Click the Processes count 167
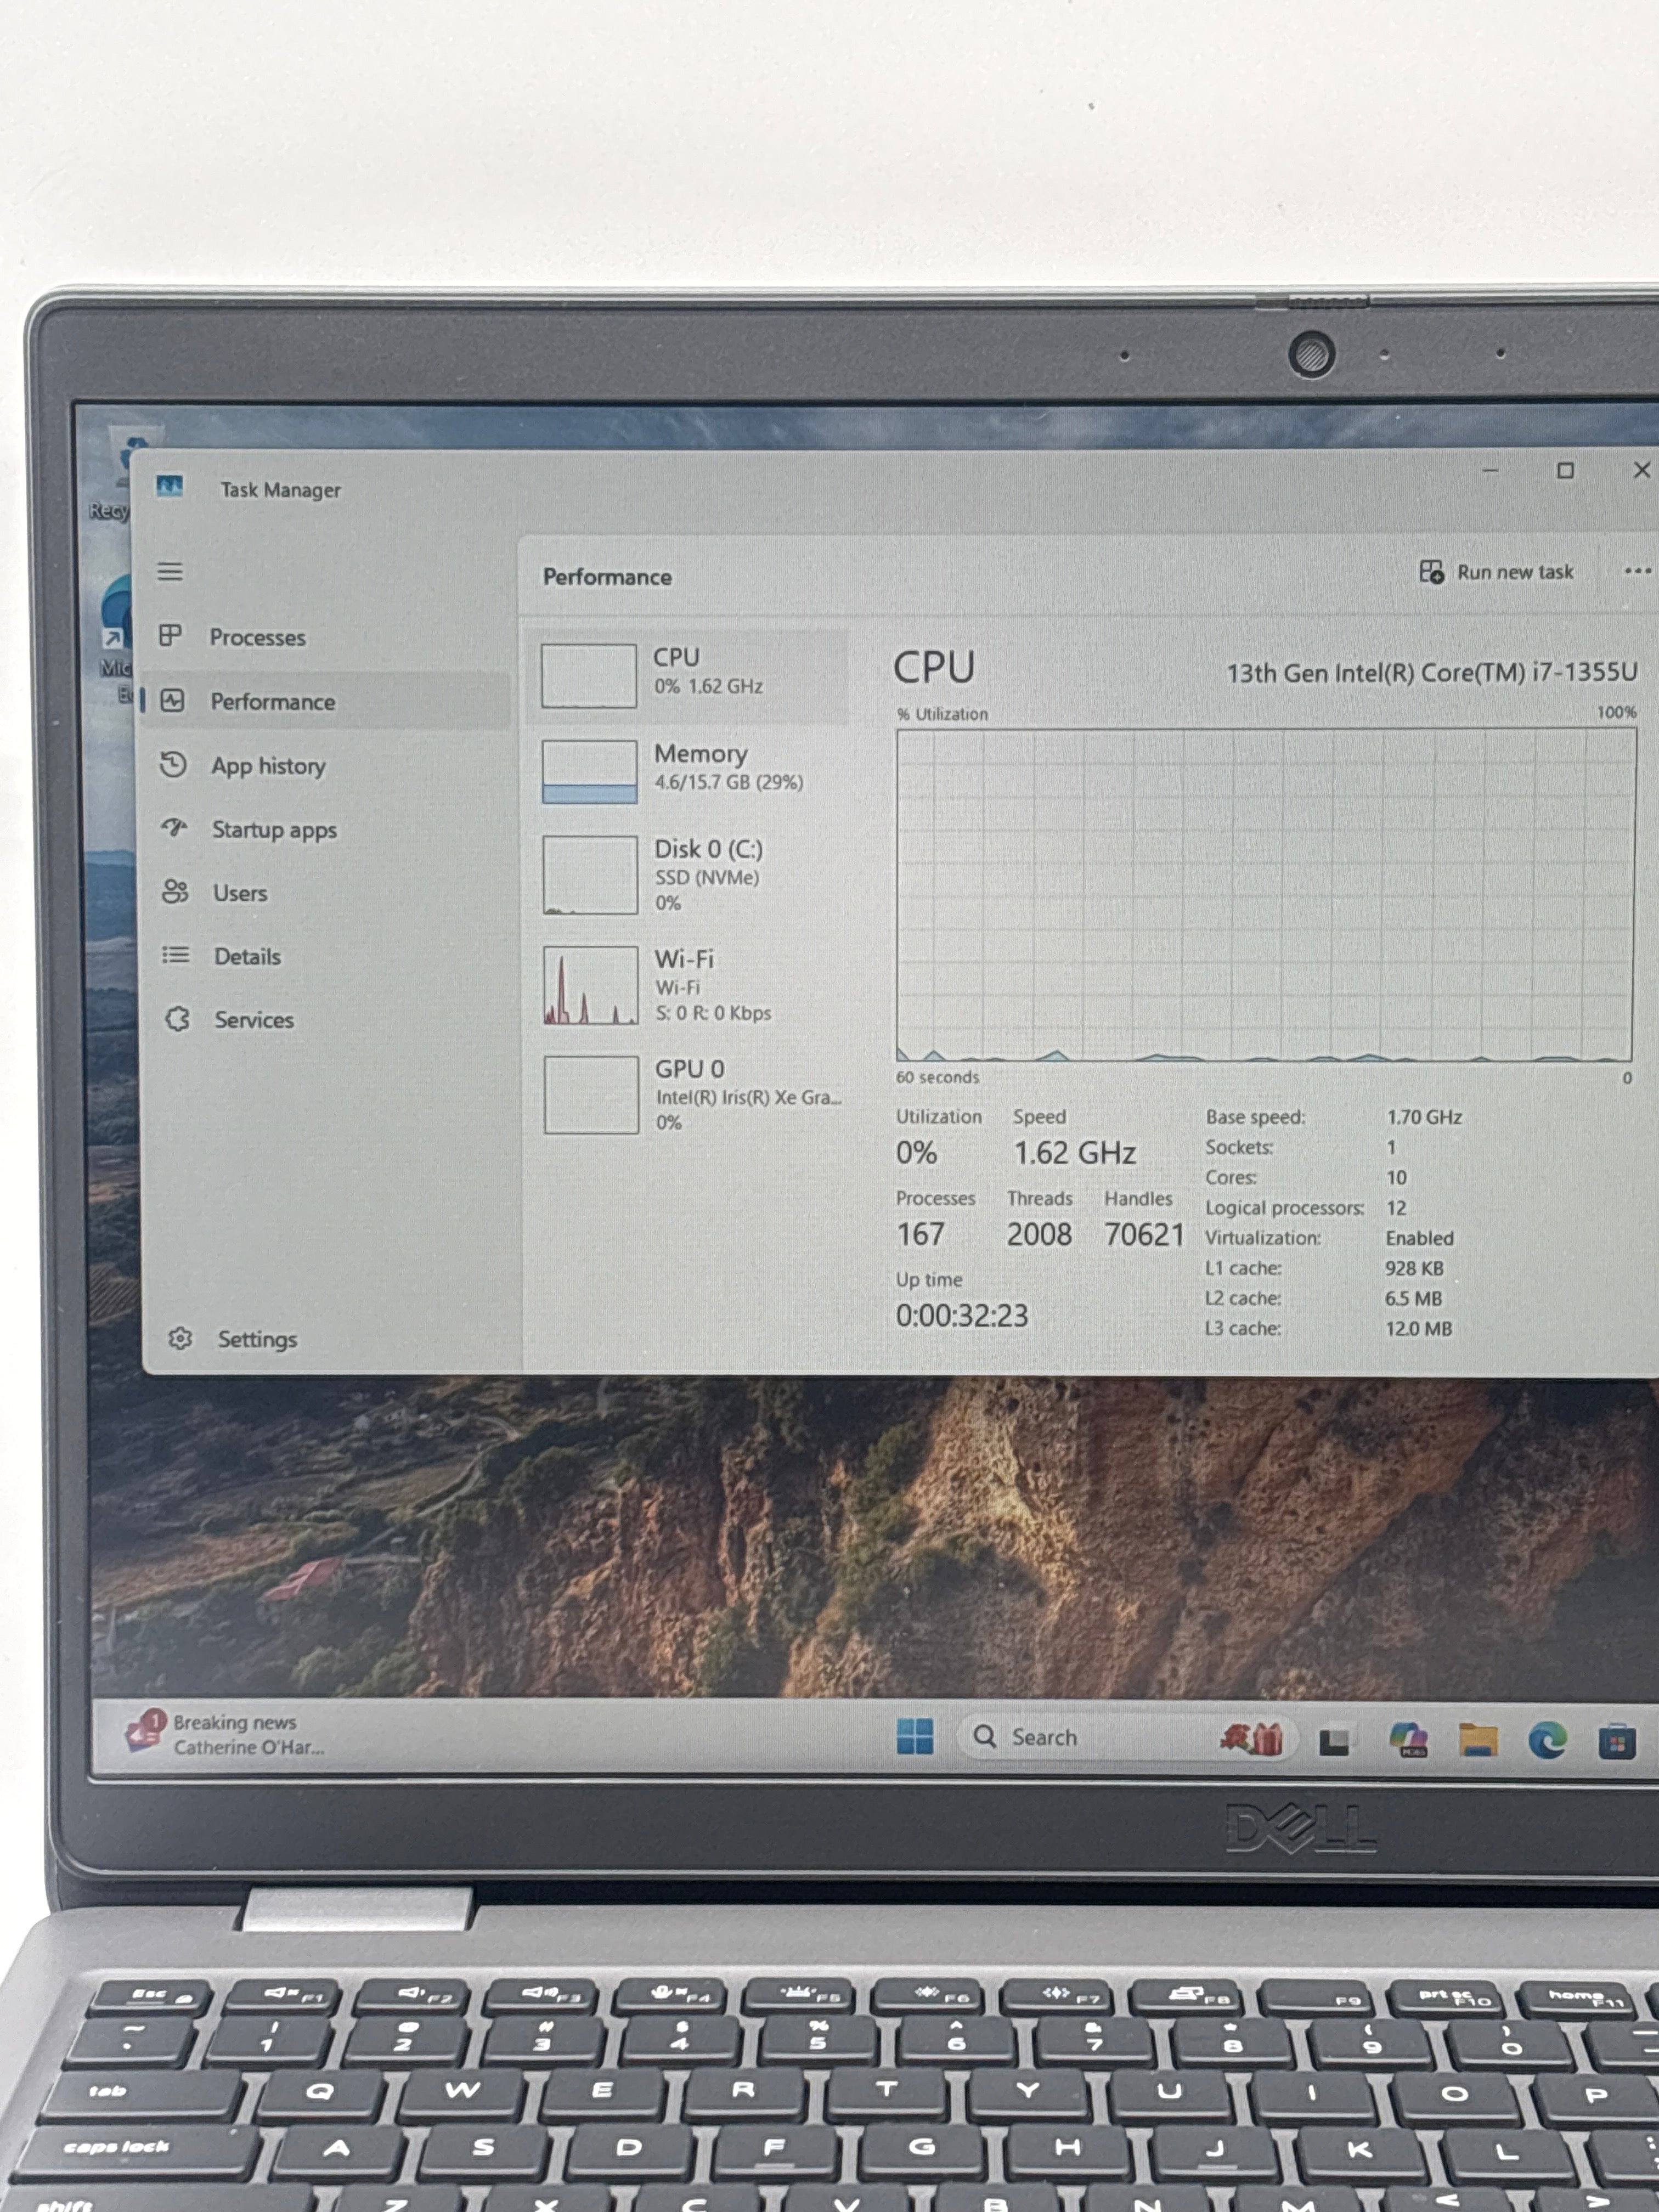Viewport: 1659px width, 2212px height. [x=920, y=1234]
